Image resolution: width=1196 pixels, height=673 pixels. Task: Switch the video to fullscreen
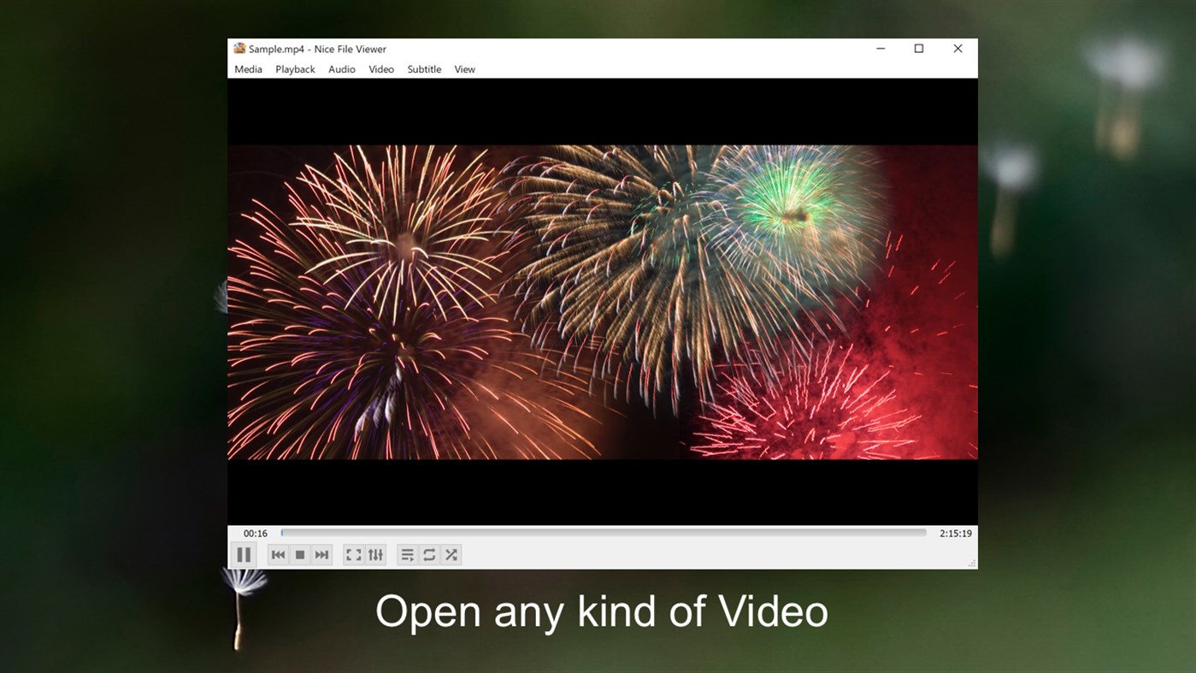354,554
